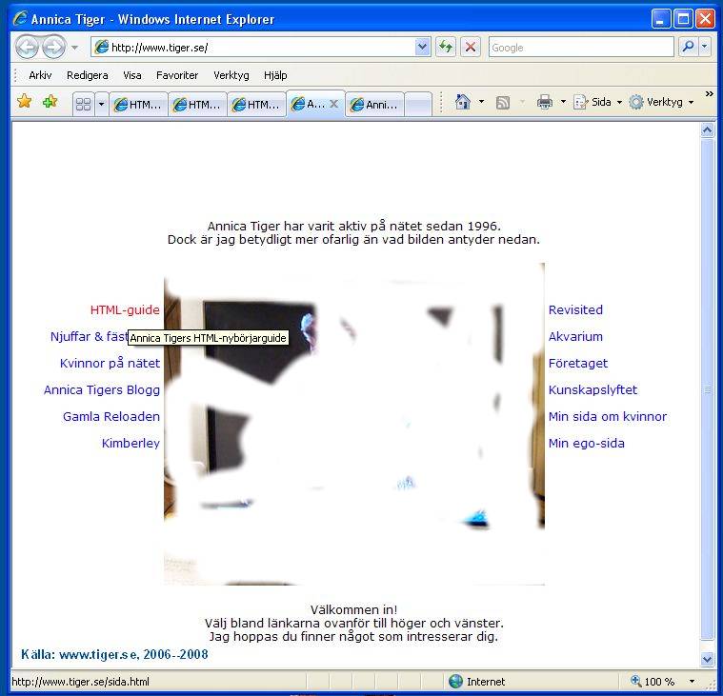Show Quick Tabs thumbnail view

[x=84, y=104]
